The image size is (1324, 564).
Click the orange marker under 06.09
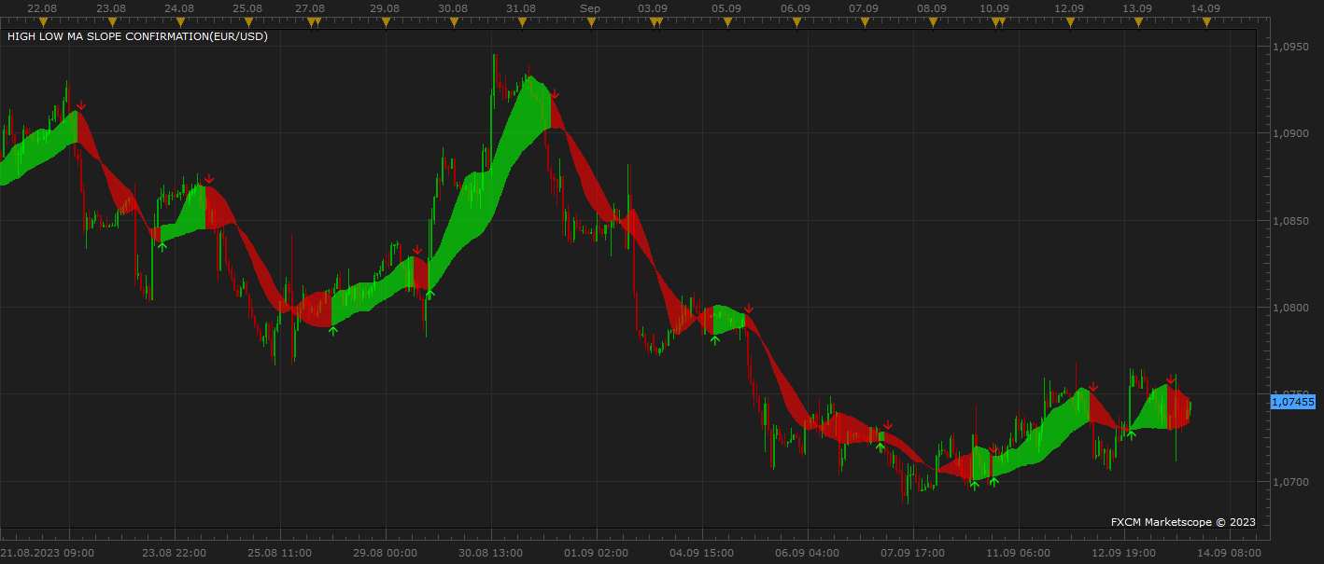[796, 21]
